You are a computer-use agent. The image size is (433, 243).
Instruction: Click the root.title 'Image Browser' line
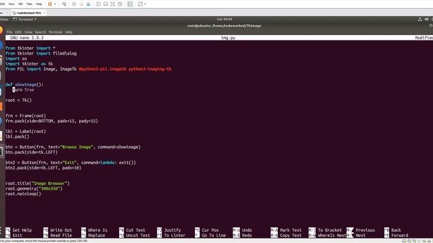[38, 183]
